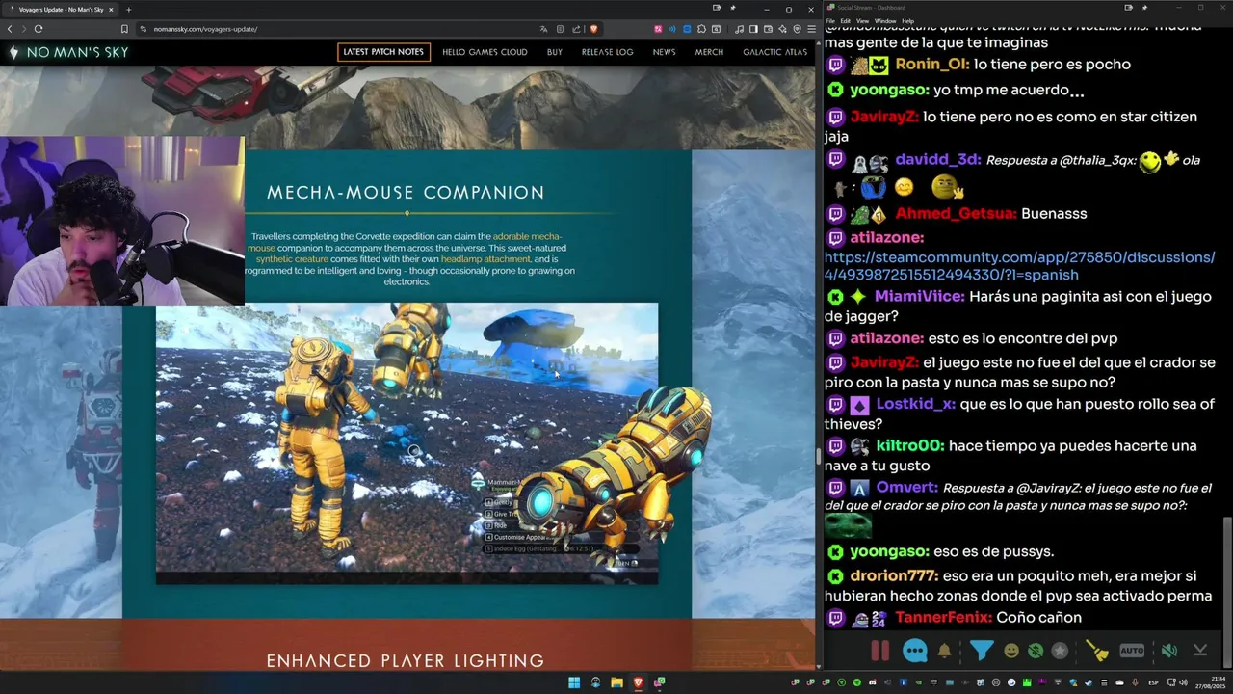Toggle the green dollar donations filter
Viewport: 1233px width, 694px height.
coord(1036,651)
